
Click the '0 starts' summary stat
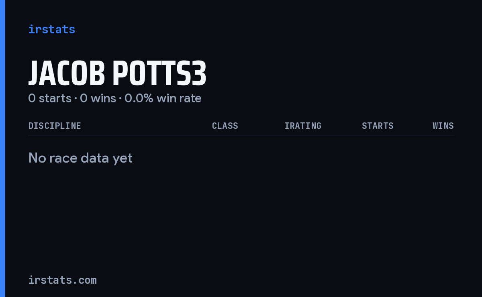coord(50,98)
